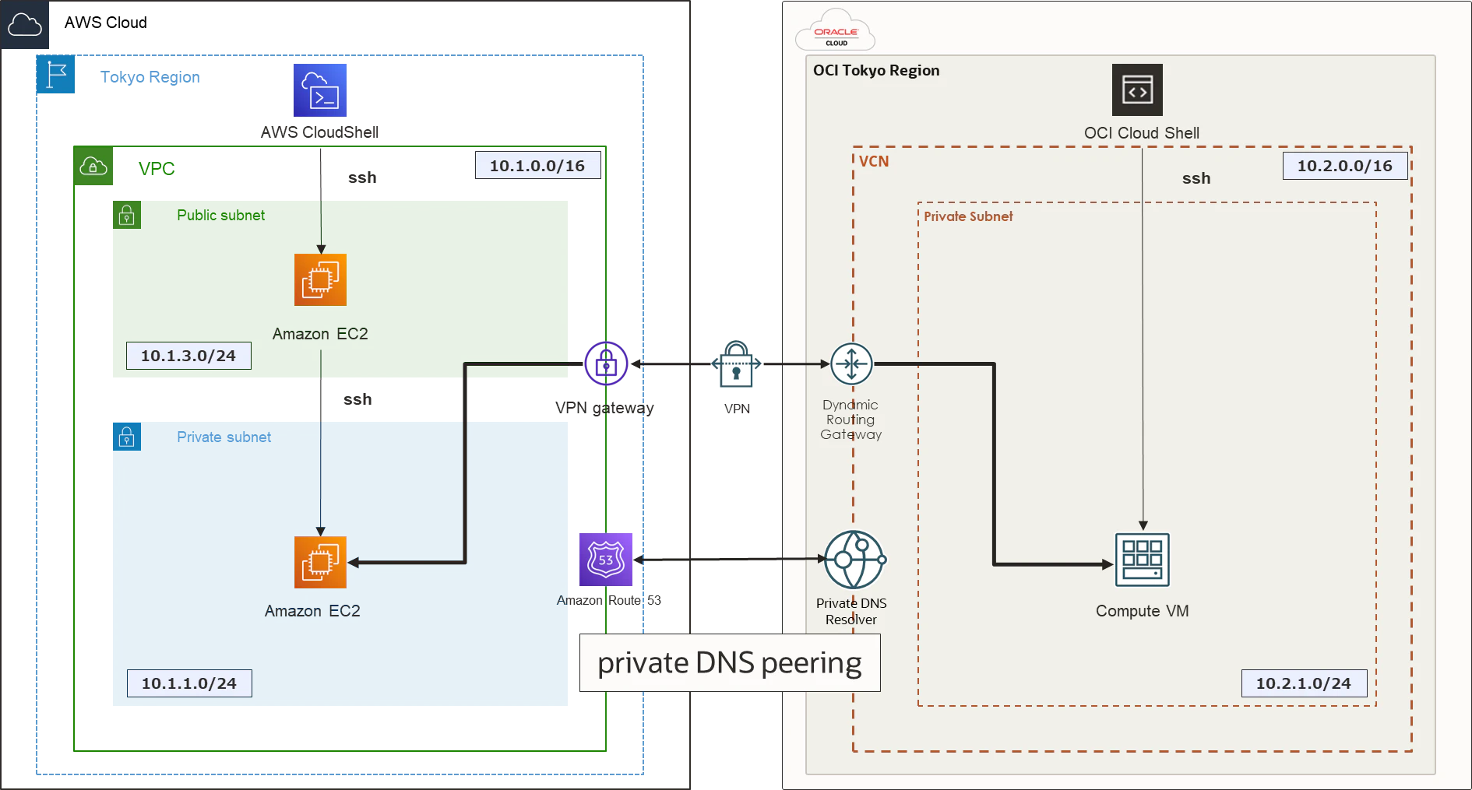Viewport: 1472px width, 790px height.
Task: Click the AWS CloudShell icon
Action: click(319, 90)
